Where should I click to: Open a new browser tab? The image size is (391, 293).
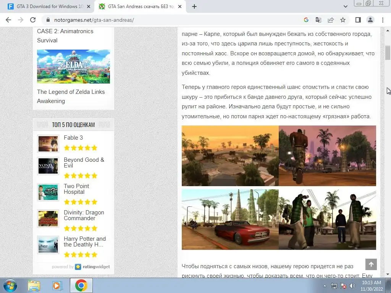194,6
